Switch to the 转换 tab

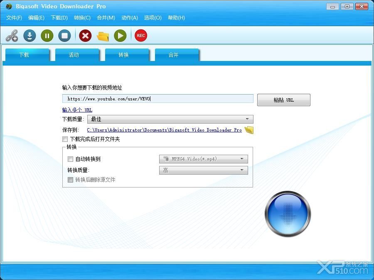pyautogui.click(x=127, y=55)
